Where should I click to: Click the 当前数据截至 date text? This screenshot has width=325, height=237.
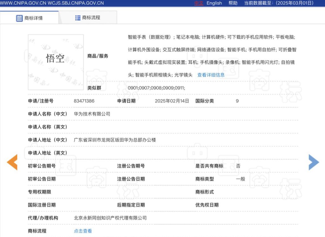(x=279, y=3)
